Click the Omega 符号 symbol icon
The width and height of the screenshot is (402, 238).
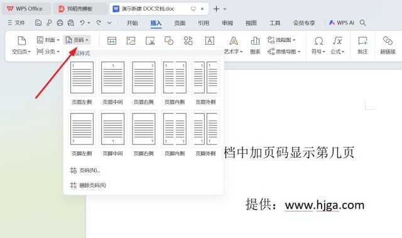tap(318, 41)
